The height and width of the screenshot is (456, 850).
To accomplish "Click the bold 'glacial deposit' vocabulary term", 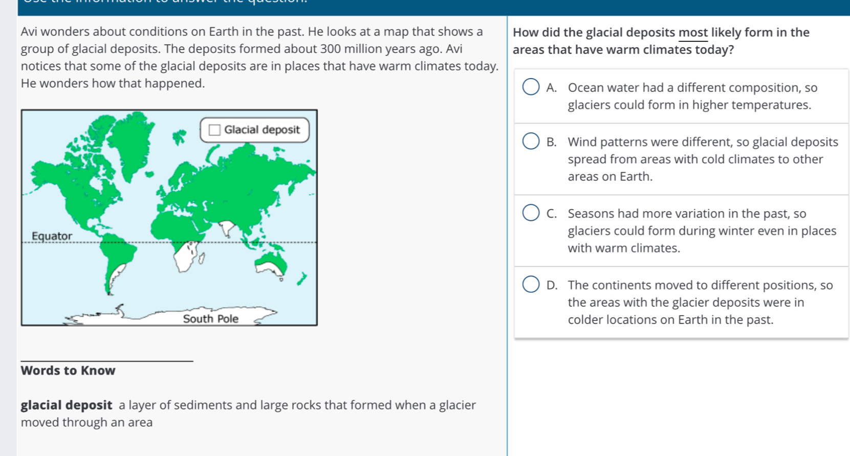I will 67,405.
